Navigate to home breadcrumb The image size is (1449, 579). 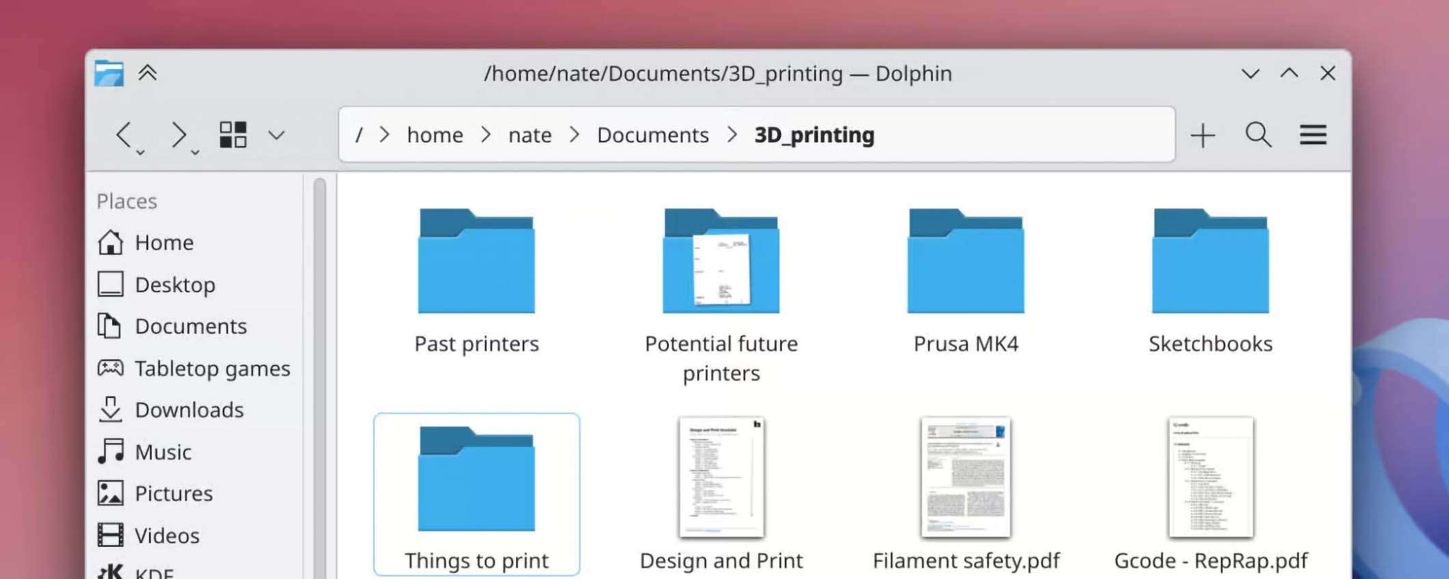click(435, 135)
